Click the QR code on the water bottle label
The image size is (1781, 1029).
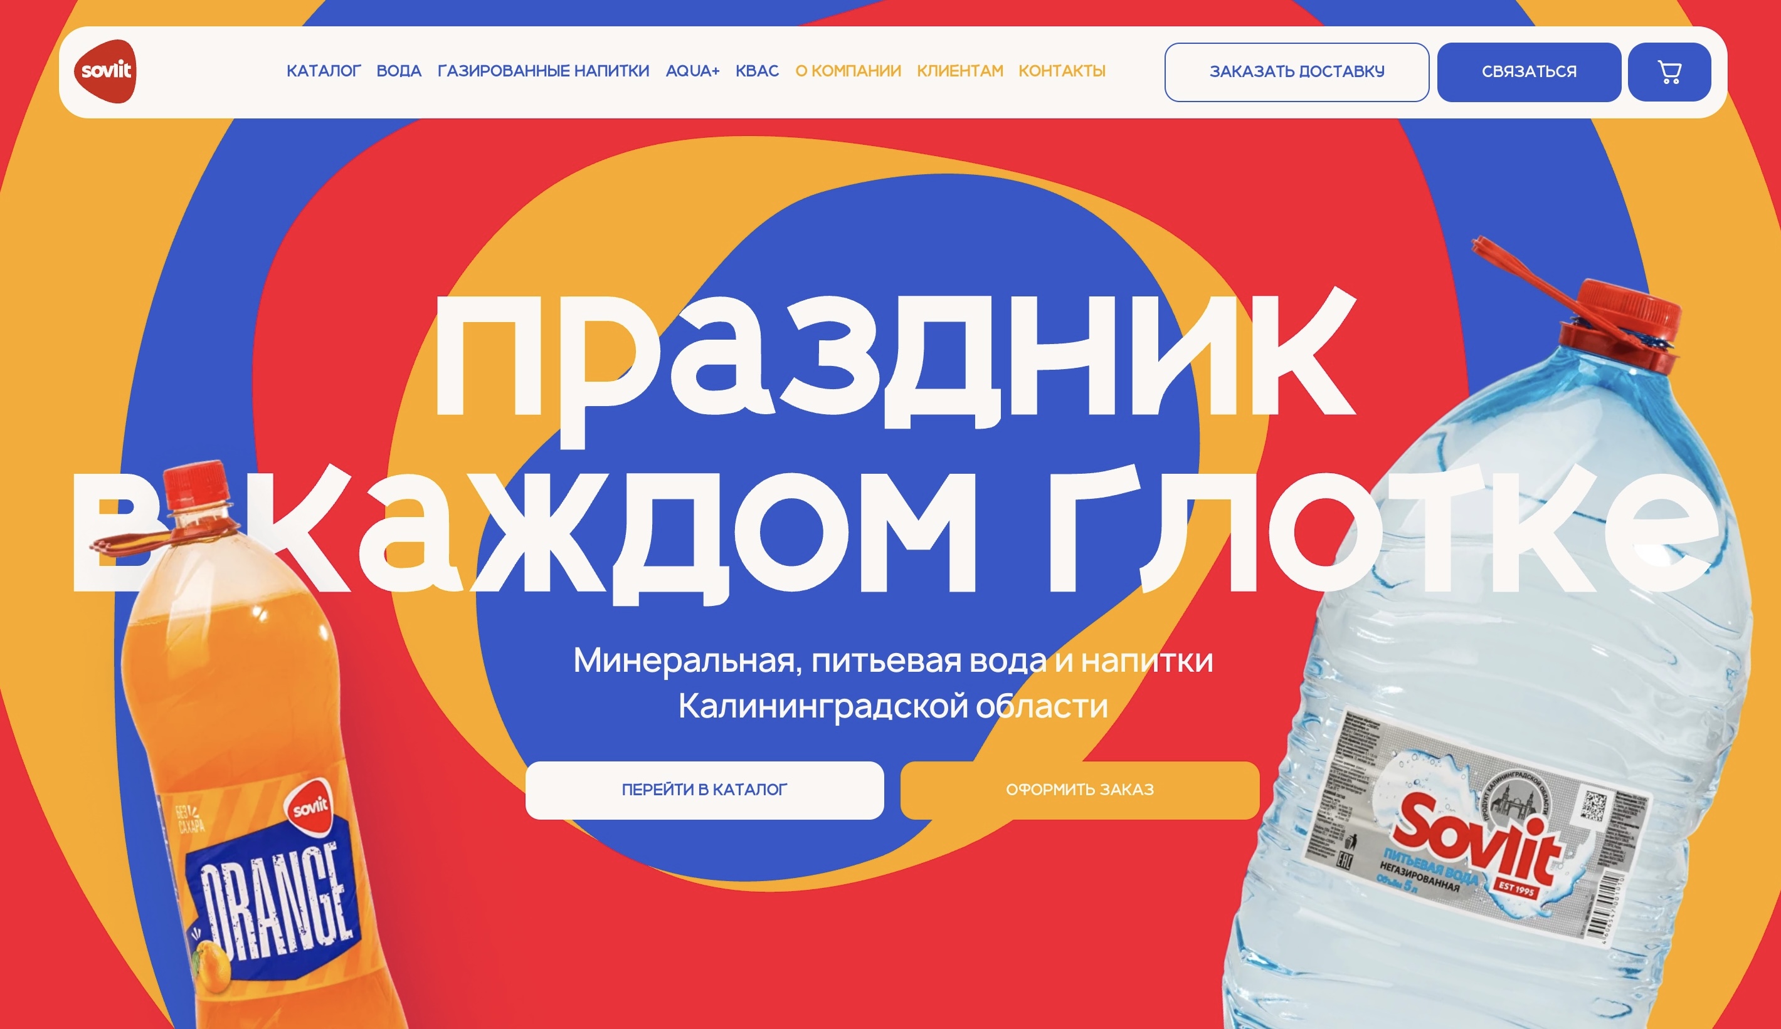pos(1594,806)
